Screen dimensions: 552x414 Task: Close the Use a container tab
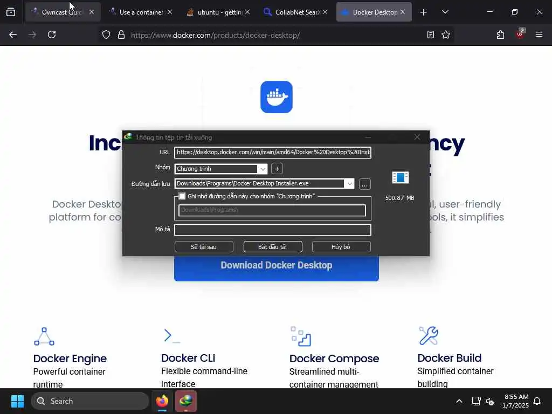tap(170, 12)
